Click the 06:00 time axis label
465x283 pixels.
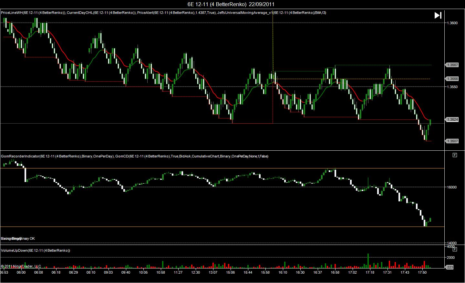(21, 273)
